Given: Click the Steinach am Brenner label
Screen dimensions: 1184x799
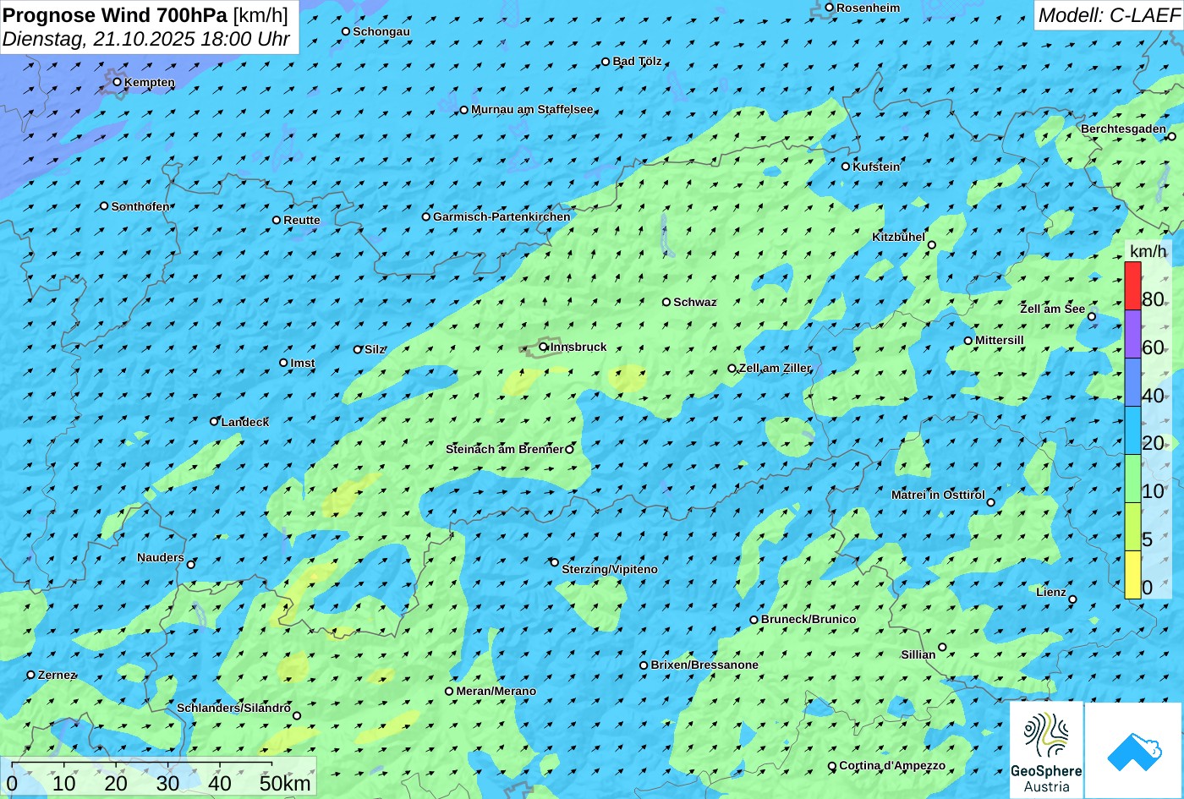Looking at the screenshot, I should point(504,449).
